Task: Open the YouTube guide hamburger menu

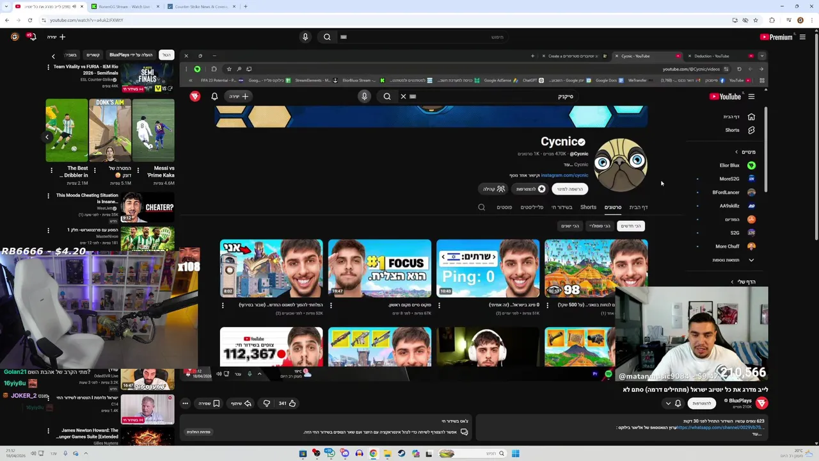Action: point(802,36)
